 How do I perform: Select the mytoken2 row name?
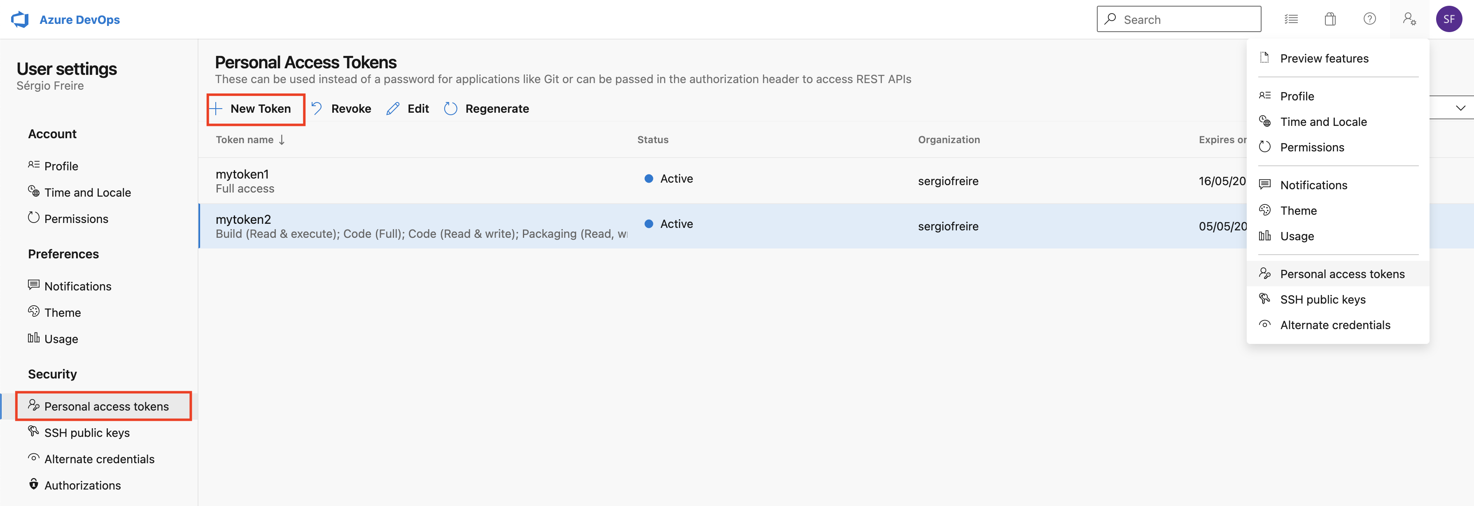pyautogui.click(x=243, y=220)
